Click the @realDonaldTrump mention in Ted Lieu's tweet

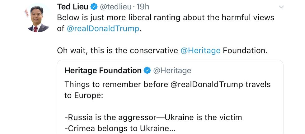[x=102, y=29]
